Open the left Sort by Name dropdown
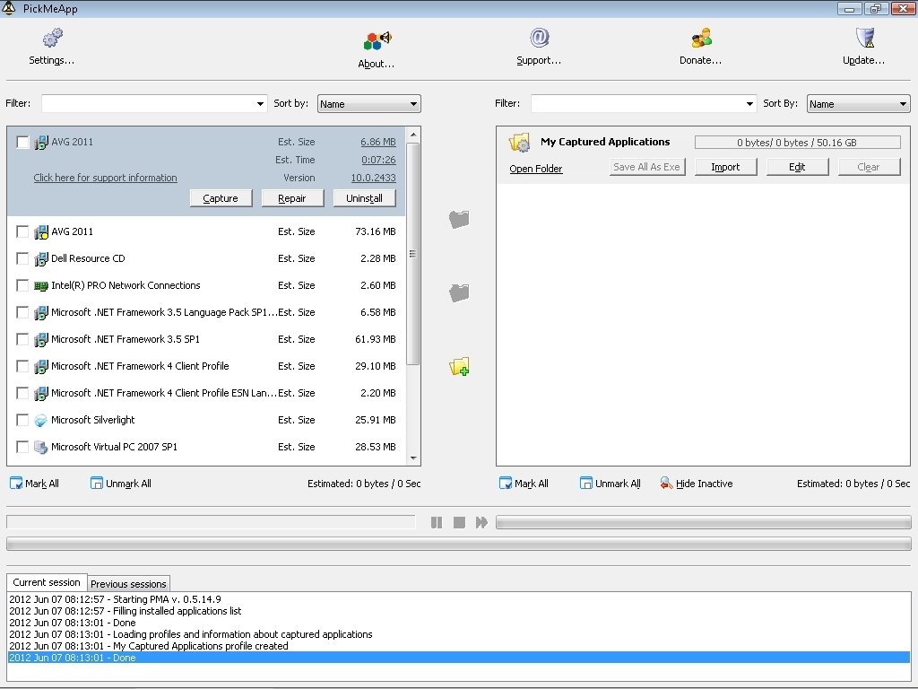This screenshot has height=689, width=918. 368,104
